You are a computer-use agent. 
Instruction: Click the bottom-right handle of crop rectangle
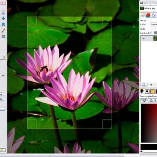point(107,124)
